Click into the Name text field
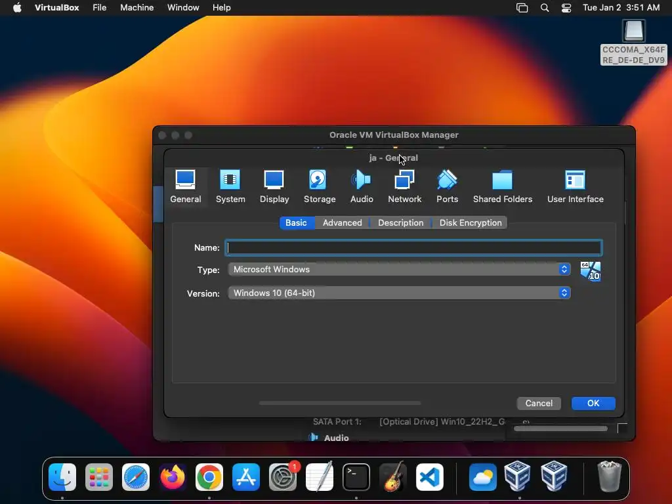Viewport: 672px width, 504px height. (x=413, y=247)
